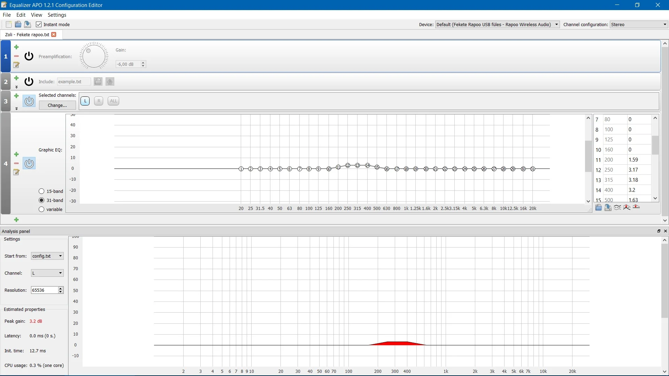
Task: Open the File menu
Action: 7,15
